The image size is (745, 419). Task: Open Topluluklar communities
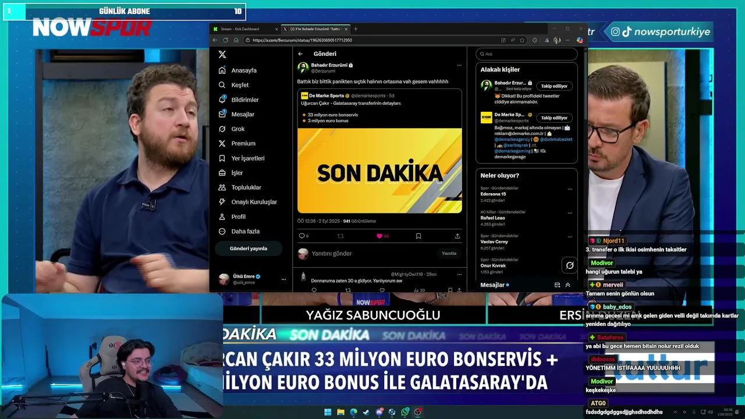[x=240, y=187]
